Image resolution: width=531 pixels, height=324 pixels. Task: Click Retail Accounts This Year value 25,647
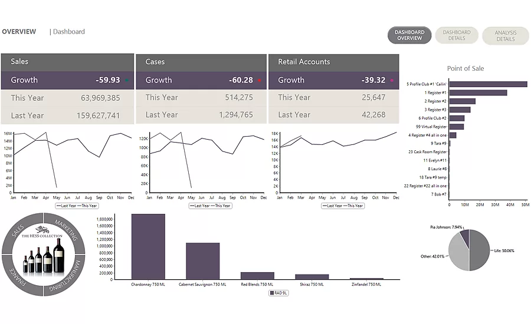[373, 97]
